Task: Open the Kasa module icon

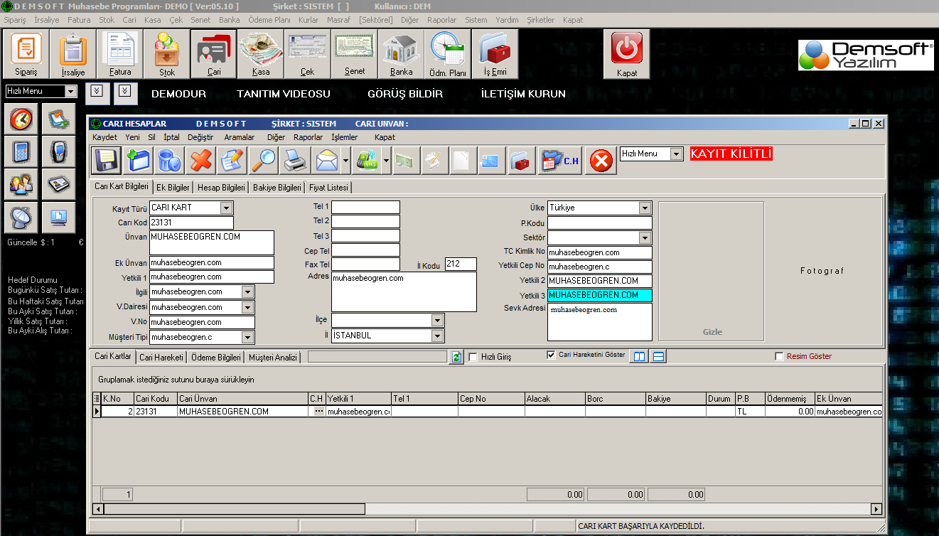Action: [261, 54]
